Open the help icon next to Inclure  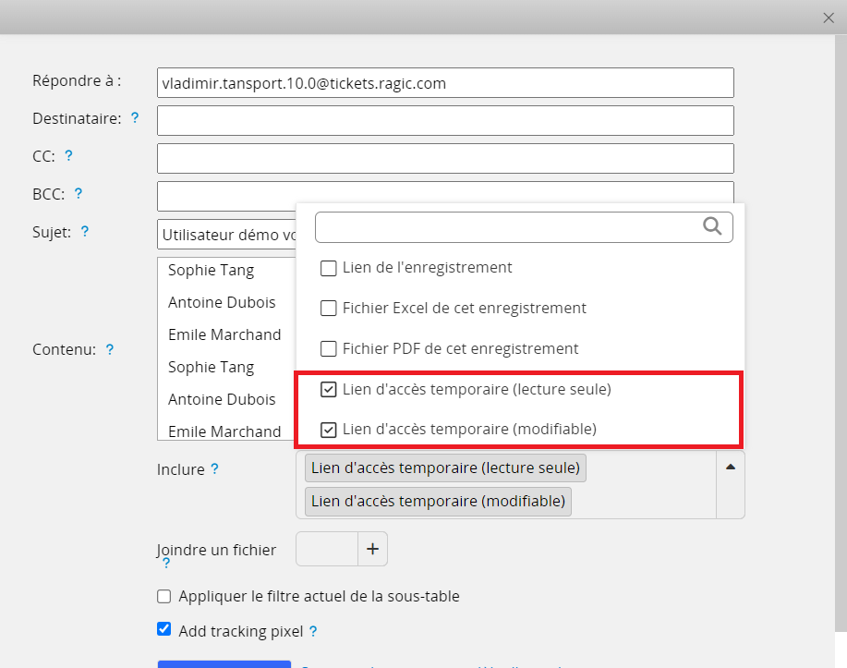point(214,468)
